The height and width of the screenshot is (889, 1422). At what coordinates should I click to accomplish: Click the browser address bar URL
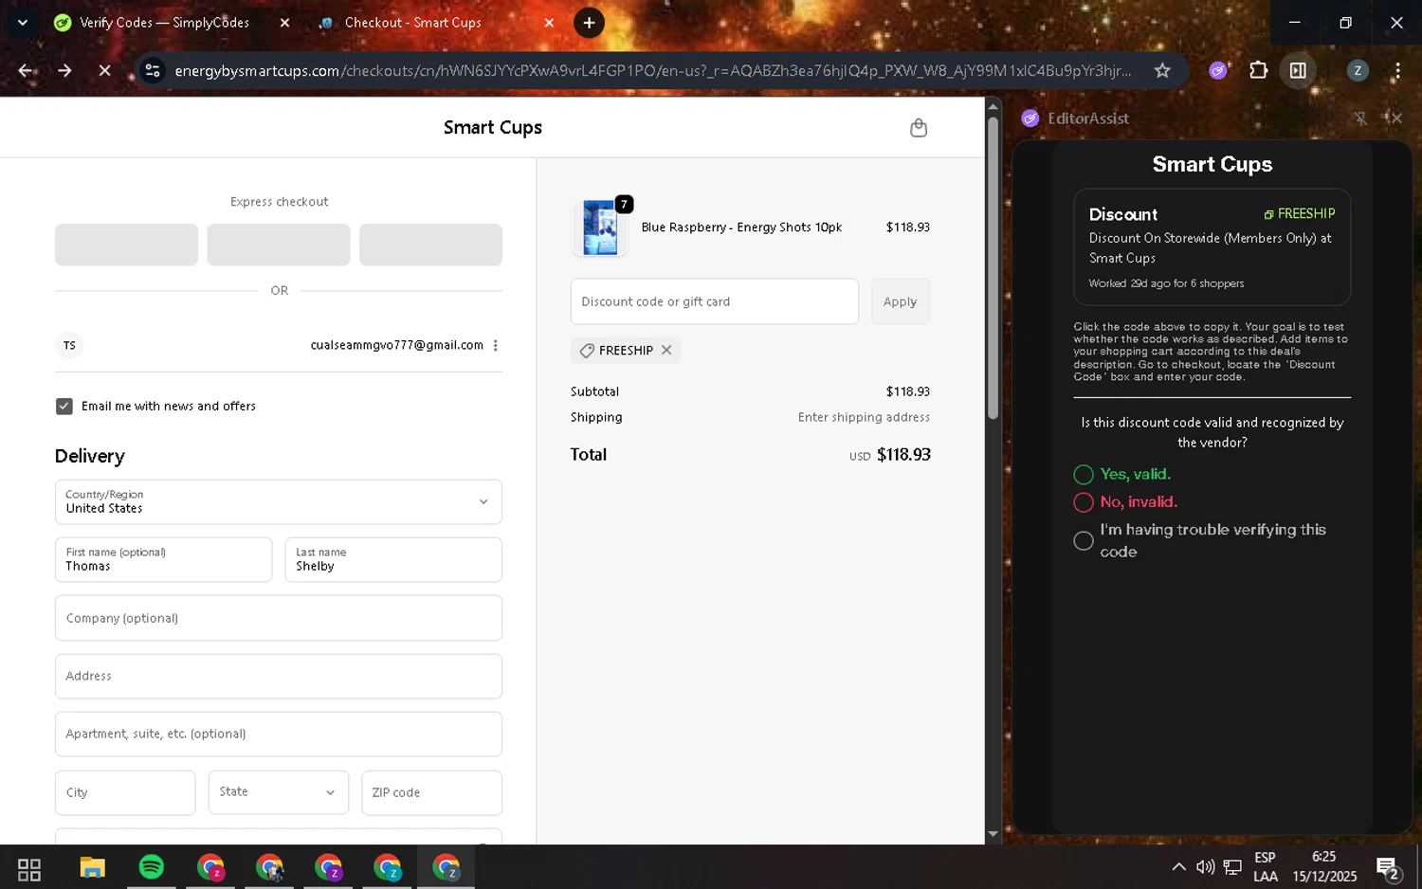(652, 71)
